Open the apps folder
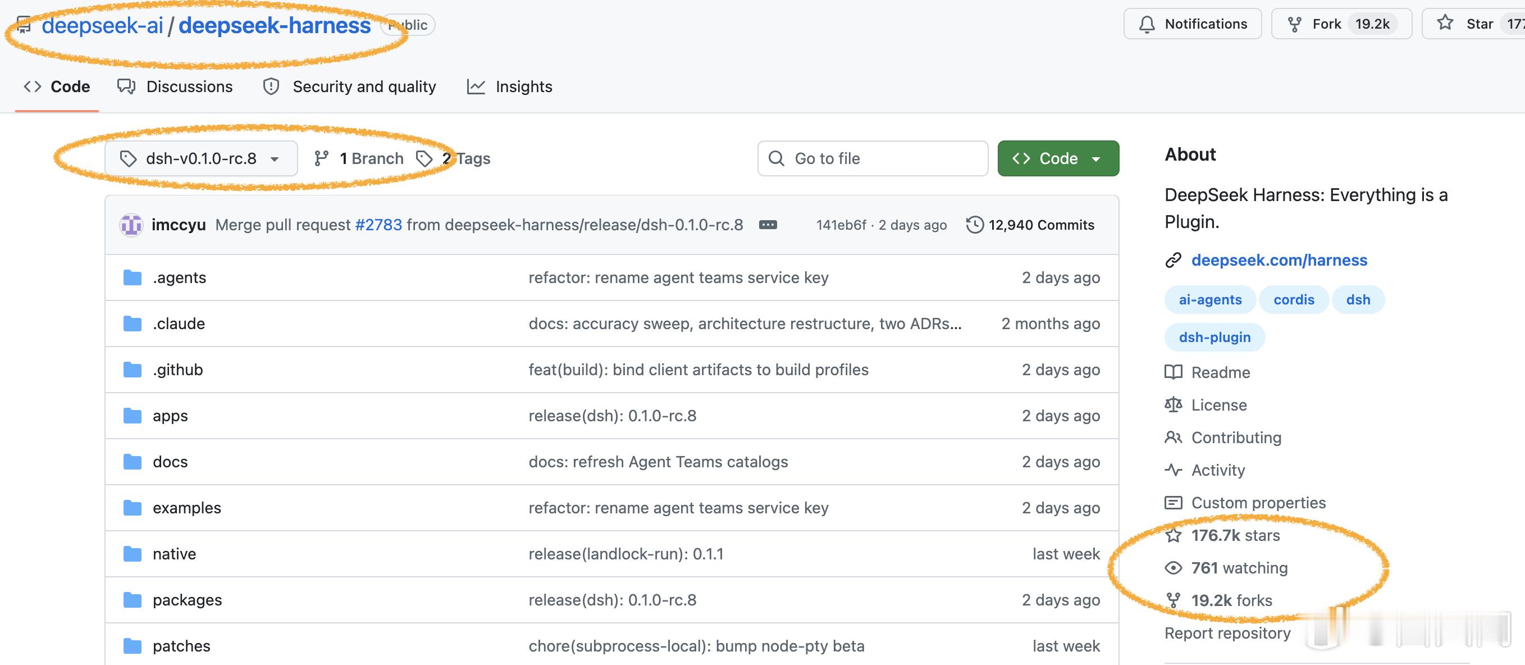 tap(170, 416)
